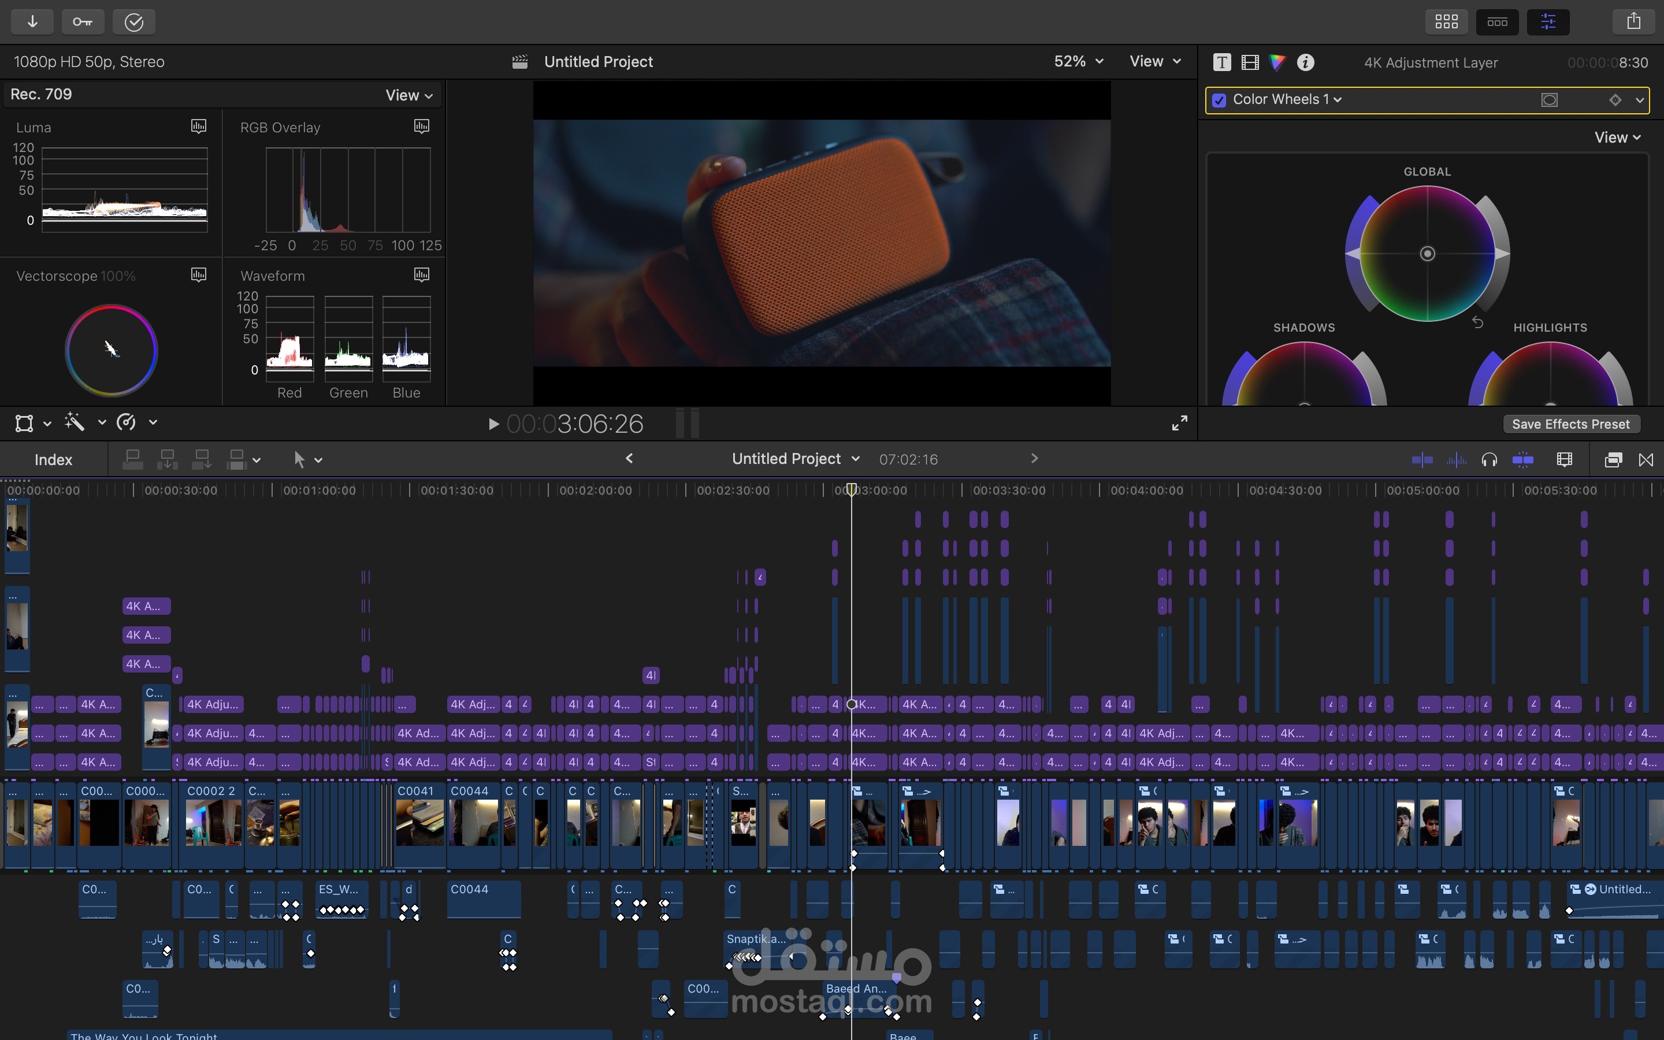Switch to the Color inspector tab
The image size is (1664, 1040).
tap(1277, 62)
